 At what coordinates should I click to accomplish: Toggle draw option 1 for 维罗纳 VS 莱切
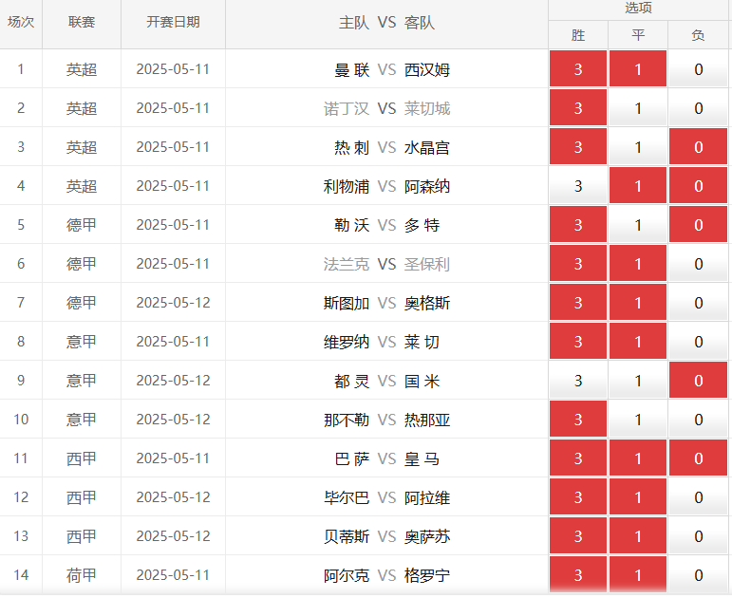pos(638,342)
